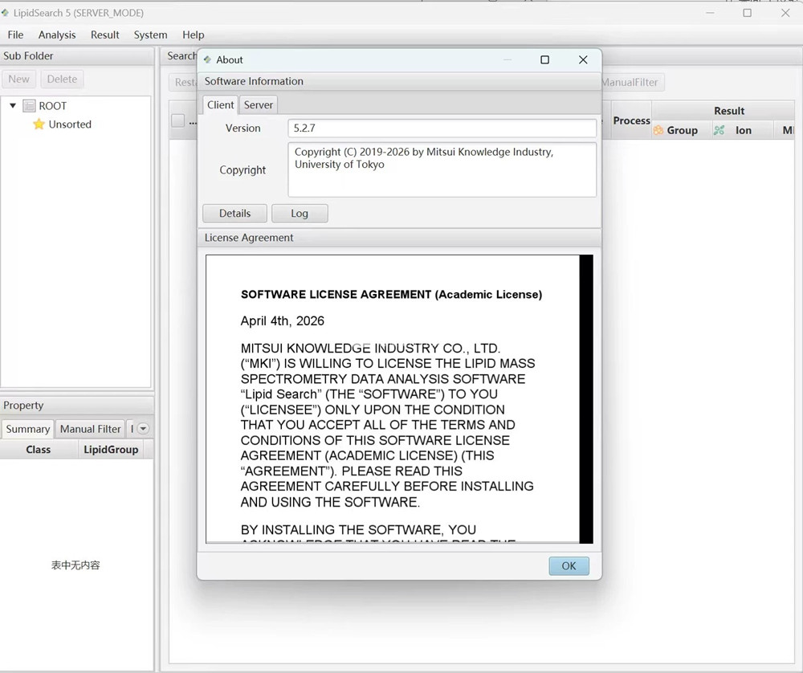Open the Manual Filter tab in Property
Viewport: 803px width, 673px height.
click(x=90, y=429)
